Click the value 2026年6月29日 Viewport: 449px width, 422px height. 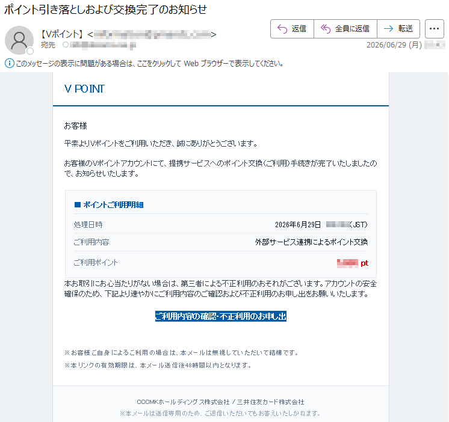tap(298, 224)
